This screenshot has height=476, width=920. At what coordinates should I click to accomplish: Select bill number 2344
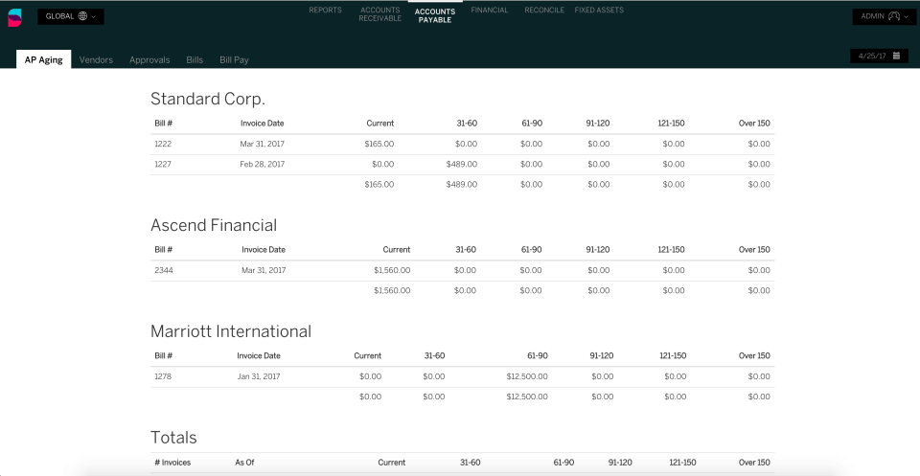click(x=164, y=270)
